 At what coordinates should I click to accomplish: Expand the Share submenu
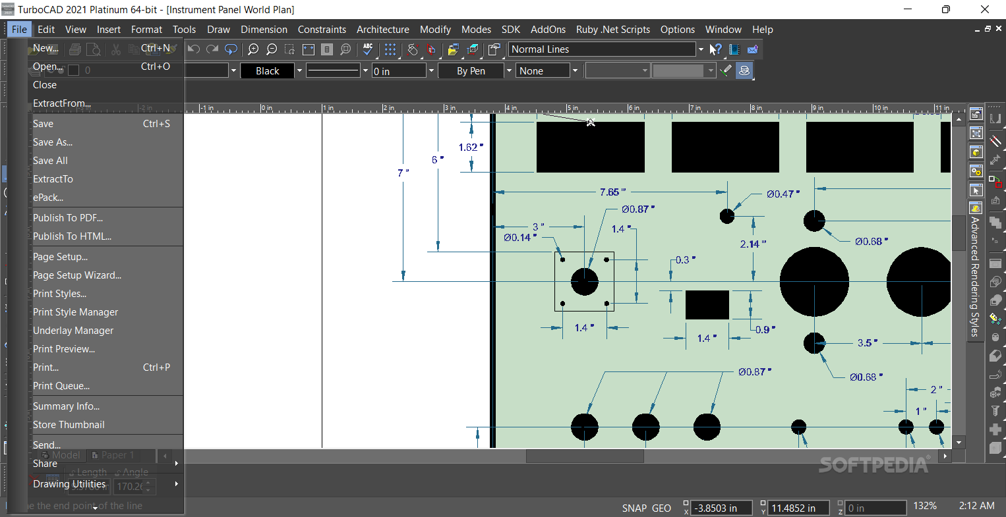105,464
